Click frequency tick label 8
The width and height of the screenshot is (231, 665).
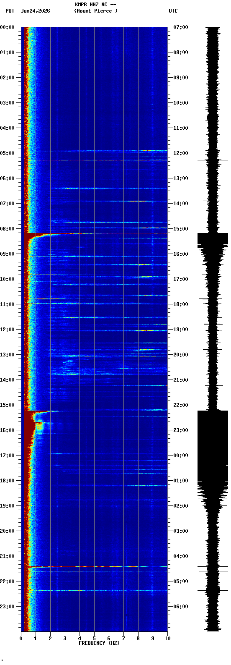pos(138,639)
